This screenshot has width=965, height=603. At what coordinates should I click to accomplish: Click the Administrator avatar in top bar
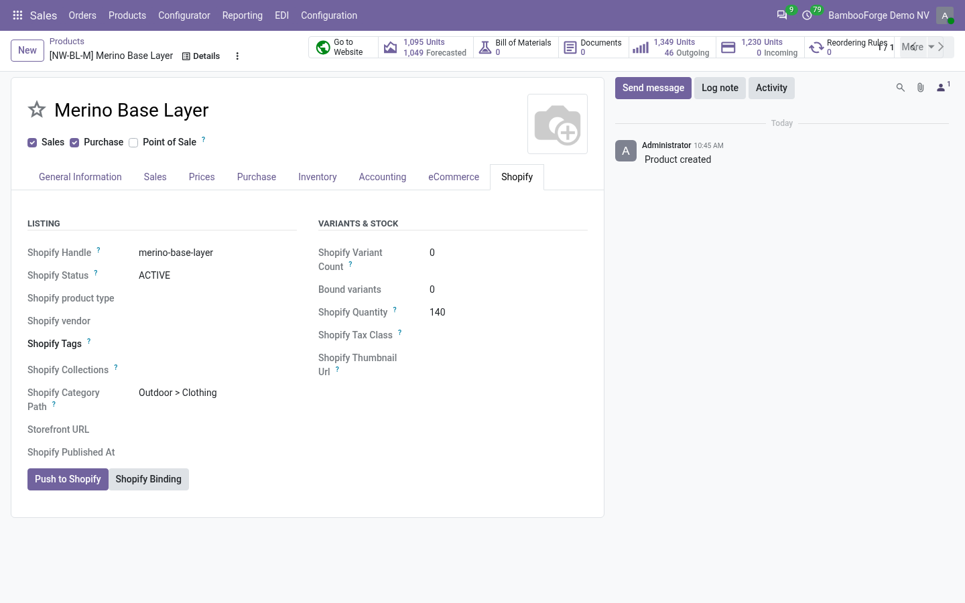click(x=945, y=15)
